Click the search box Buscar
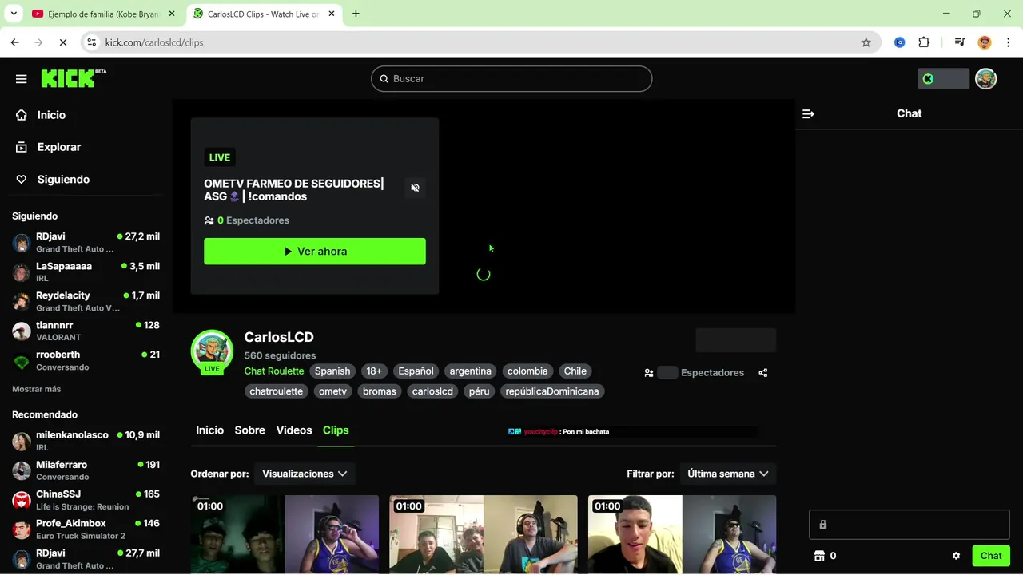The image size is (1023, 575). tap(511, 78)
